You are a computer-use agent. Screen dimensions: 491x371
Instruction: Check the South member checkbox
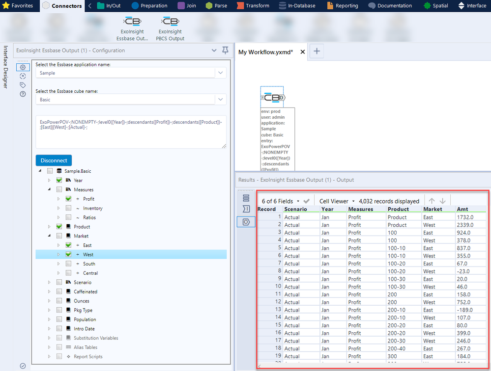(x=69, y=264)
